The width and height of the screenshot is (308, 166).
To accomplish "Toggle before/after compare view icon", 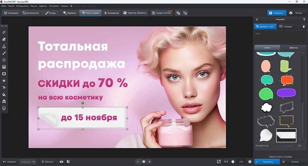I will coord(68,162).
